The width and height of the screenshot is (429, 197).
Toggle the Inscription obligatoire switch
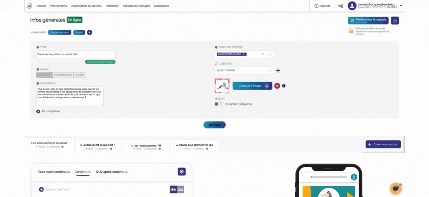[x=218, y=104]
